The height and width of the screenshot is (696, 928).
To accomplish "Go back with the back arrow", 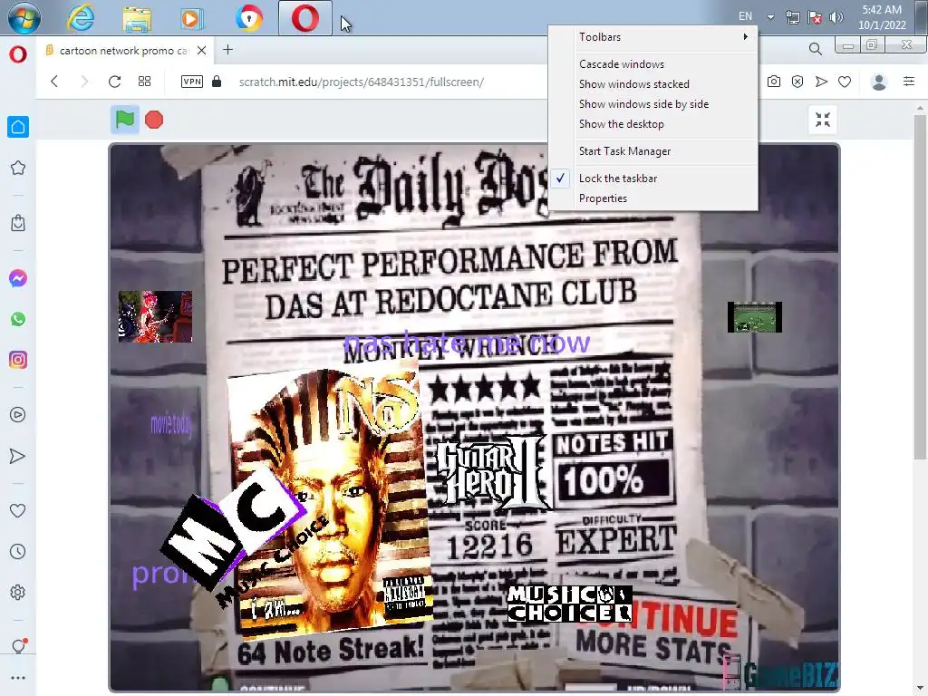I will click(x=54, y=82).
